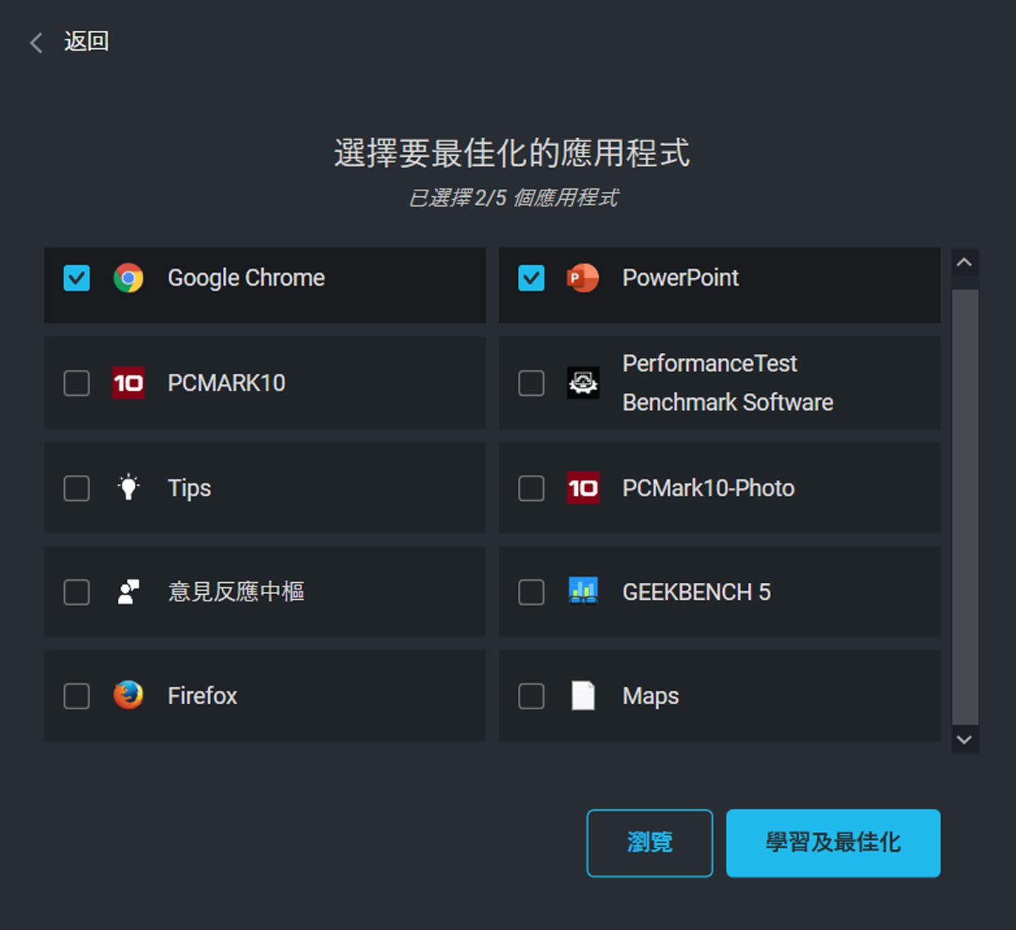Click the GEEKBENCH 5 icon
The height and width of the screenshot is (930, 1016).
(583, 591)
